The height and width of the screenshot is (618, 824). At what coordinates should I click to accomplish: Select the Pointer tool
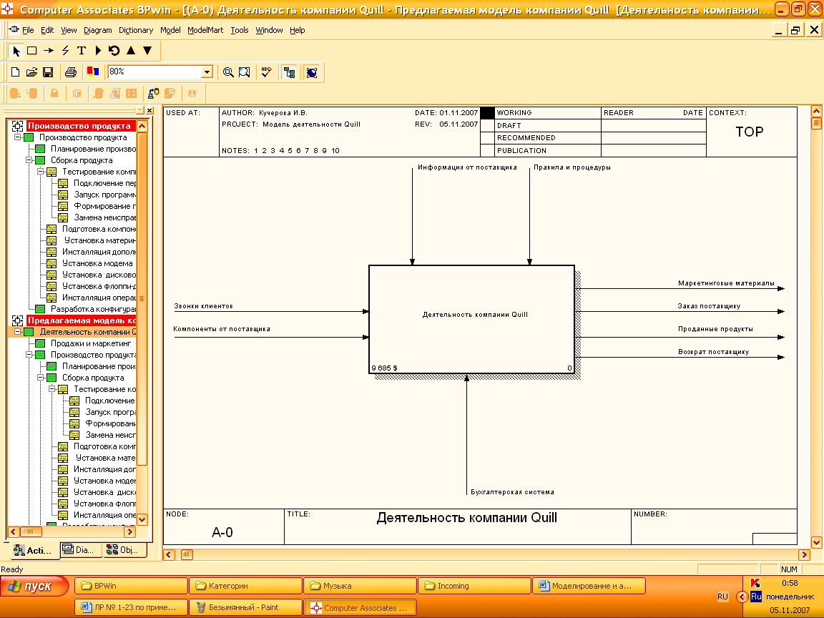click(16, 51)
